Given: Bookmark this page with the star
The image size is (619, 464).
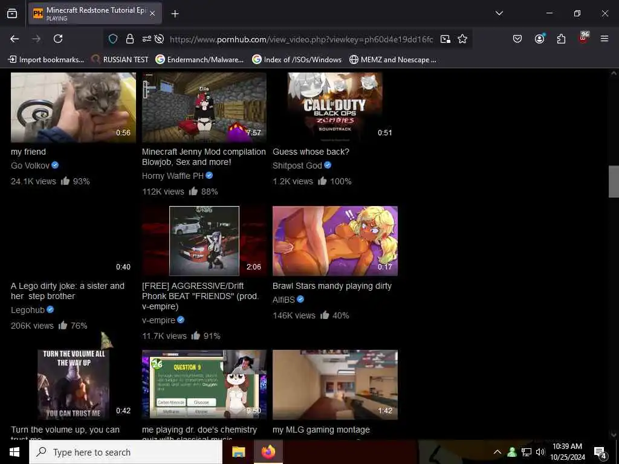Looking at the screenshot, I should click(x=462, y=39).
